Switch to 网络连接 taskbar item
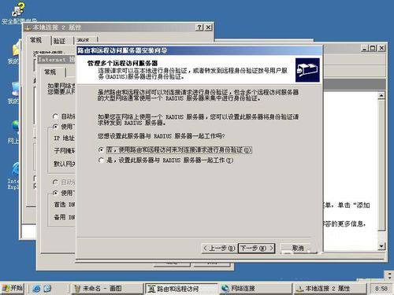394x295 pixels. pyautogui.click(x=255, y=289)
